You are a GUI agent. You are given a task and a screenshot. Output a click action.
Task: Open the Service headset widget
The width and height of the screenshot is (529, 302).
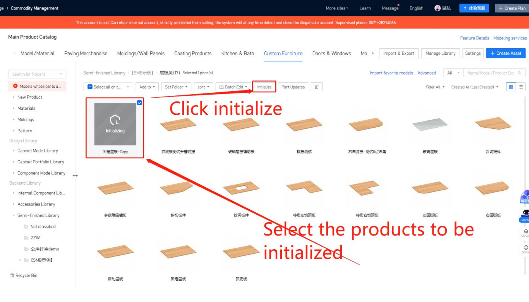[526, 233]
